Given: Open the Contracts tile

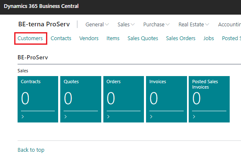Looking at the screenshot, I should click(38, 99).
